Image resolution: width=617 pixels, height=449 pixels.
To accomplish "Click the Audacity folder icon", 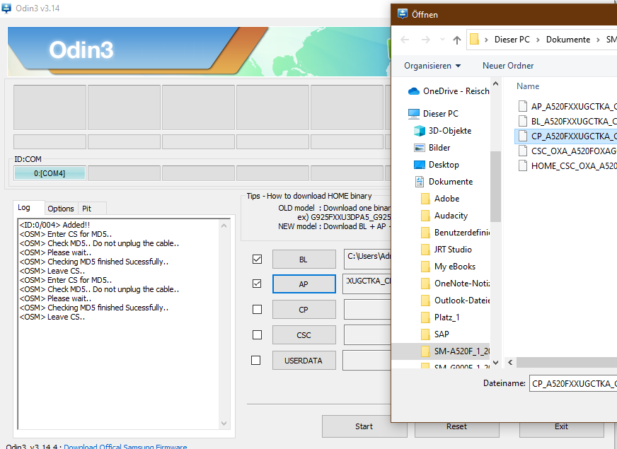I will pyautogui.click(x=425, y=216).
